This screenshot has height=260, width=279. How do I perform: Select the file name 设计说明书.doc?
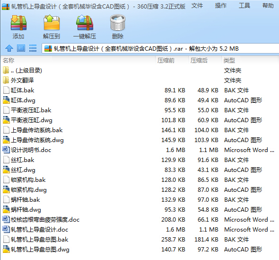[x=31, y=150]
